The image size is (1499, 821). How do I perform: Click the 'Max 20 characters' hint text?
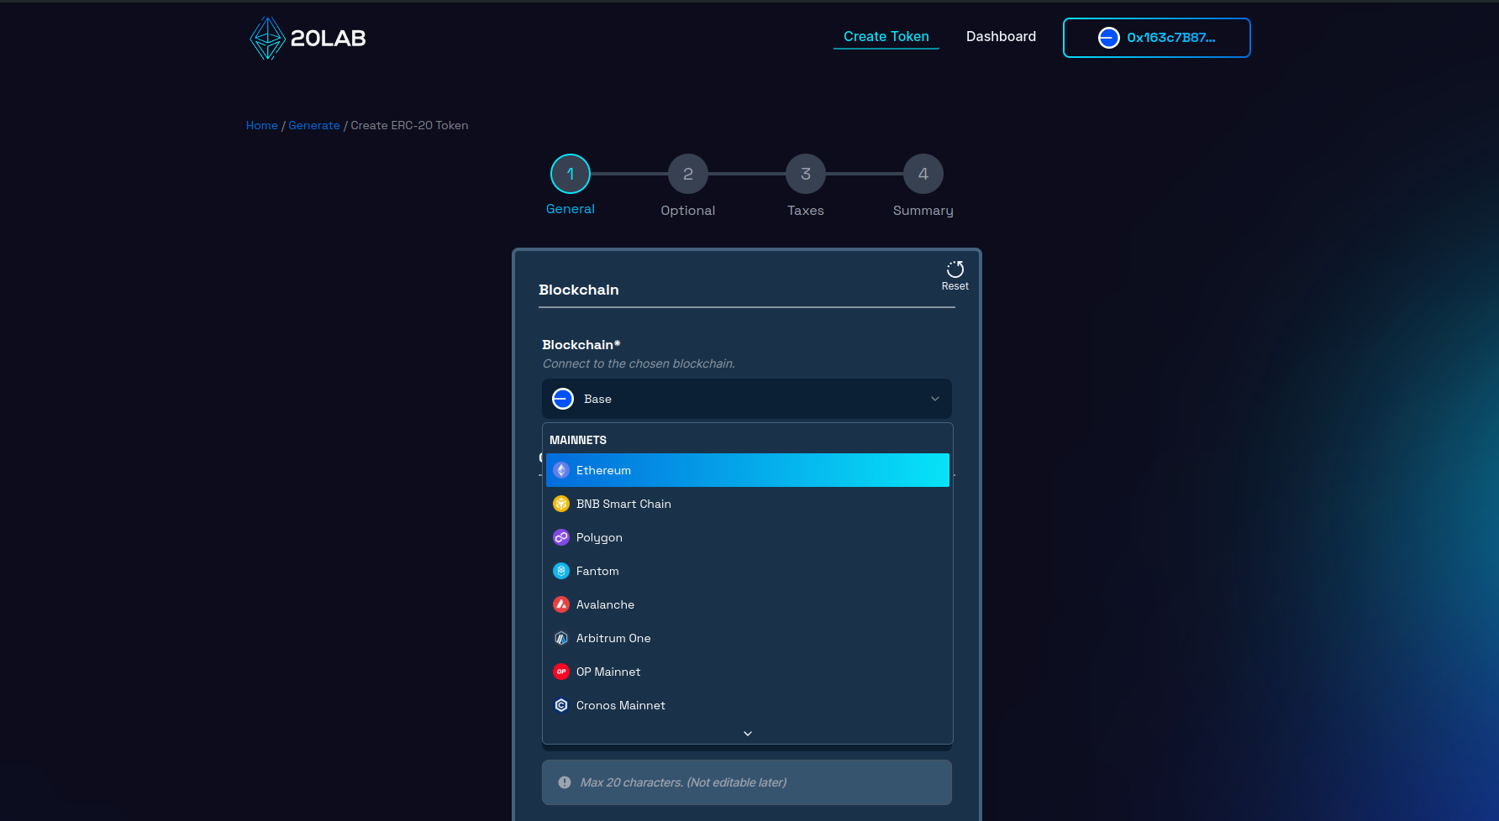click(x=684, y=782)
